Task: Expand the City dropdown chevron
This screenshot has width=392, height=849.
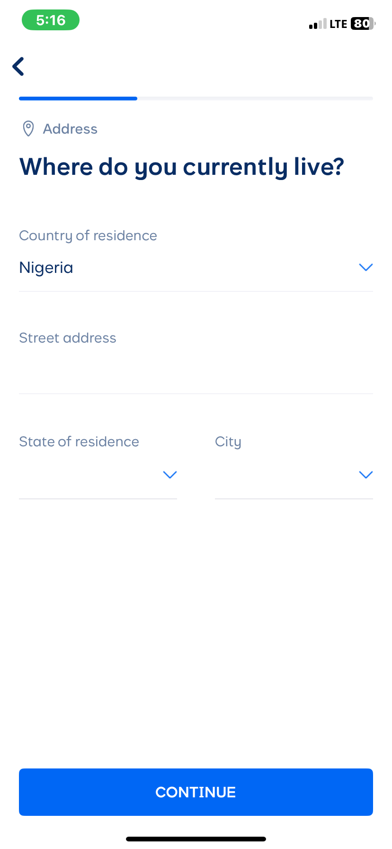Action: pos(366,475)
